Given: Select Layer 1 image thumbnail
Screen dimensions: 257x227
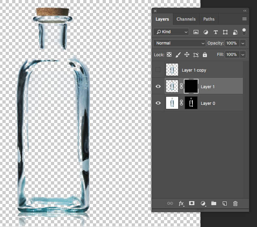Looking at the screenshot, I should (172, 86).
